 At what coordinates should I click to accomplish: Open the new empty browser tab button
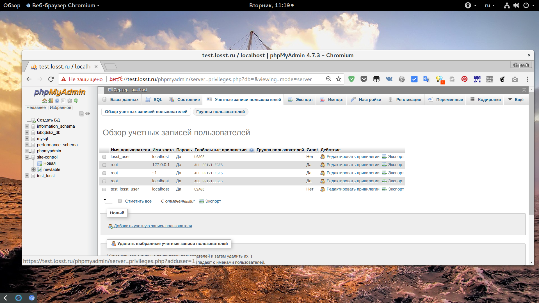(x=111, y=67)
